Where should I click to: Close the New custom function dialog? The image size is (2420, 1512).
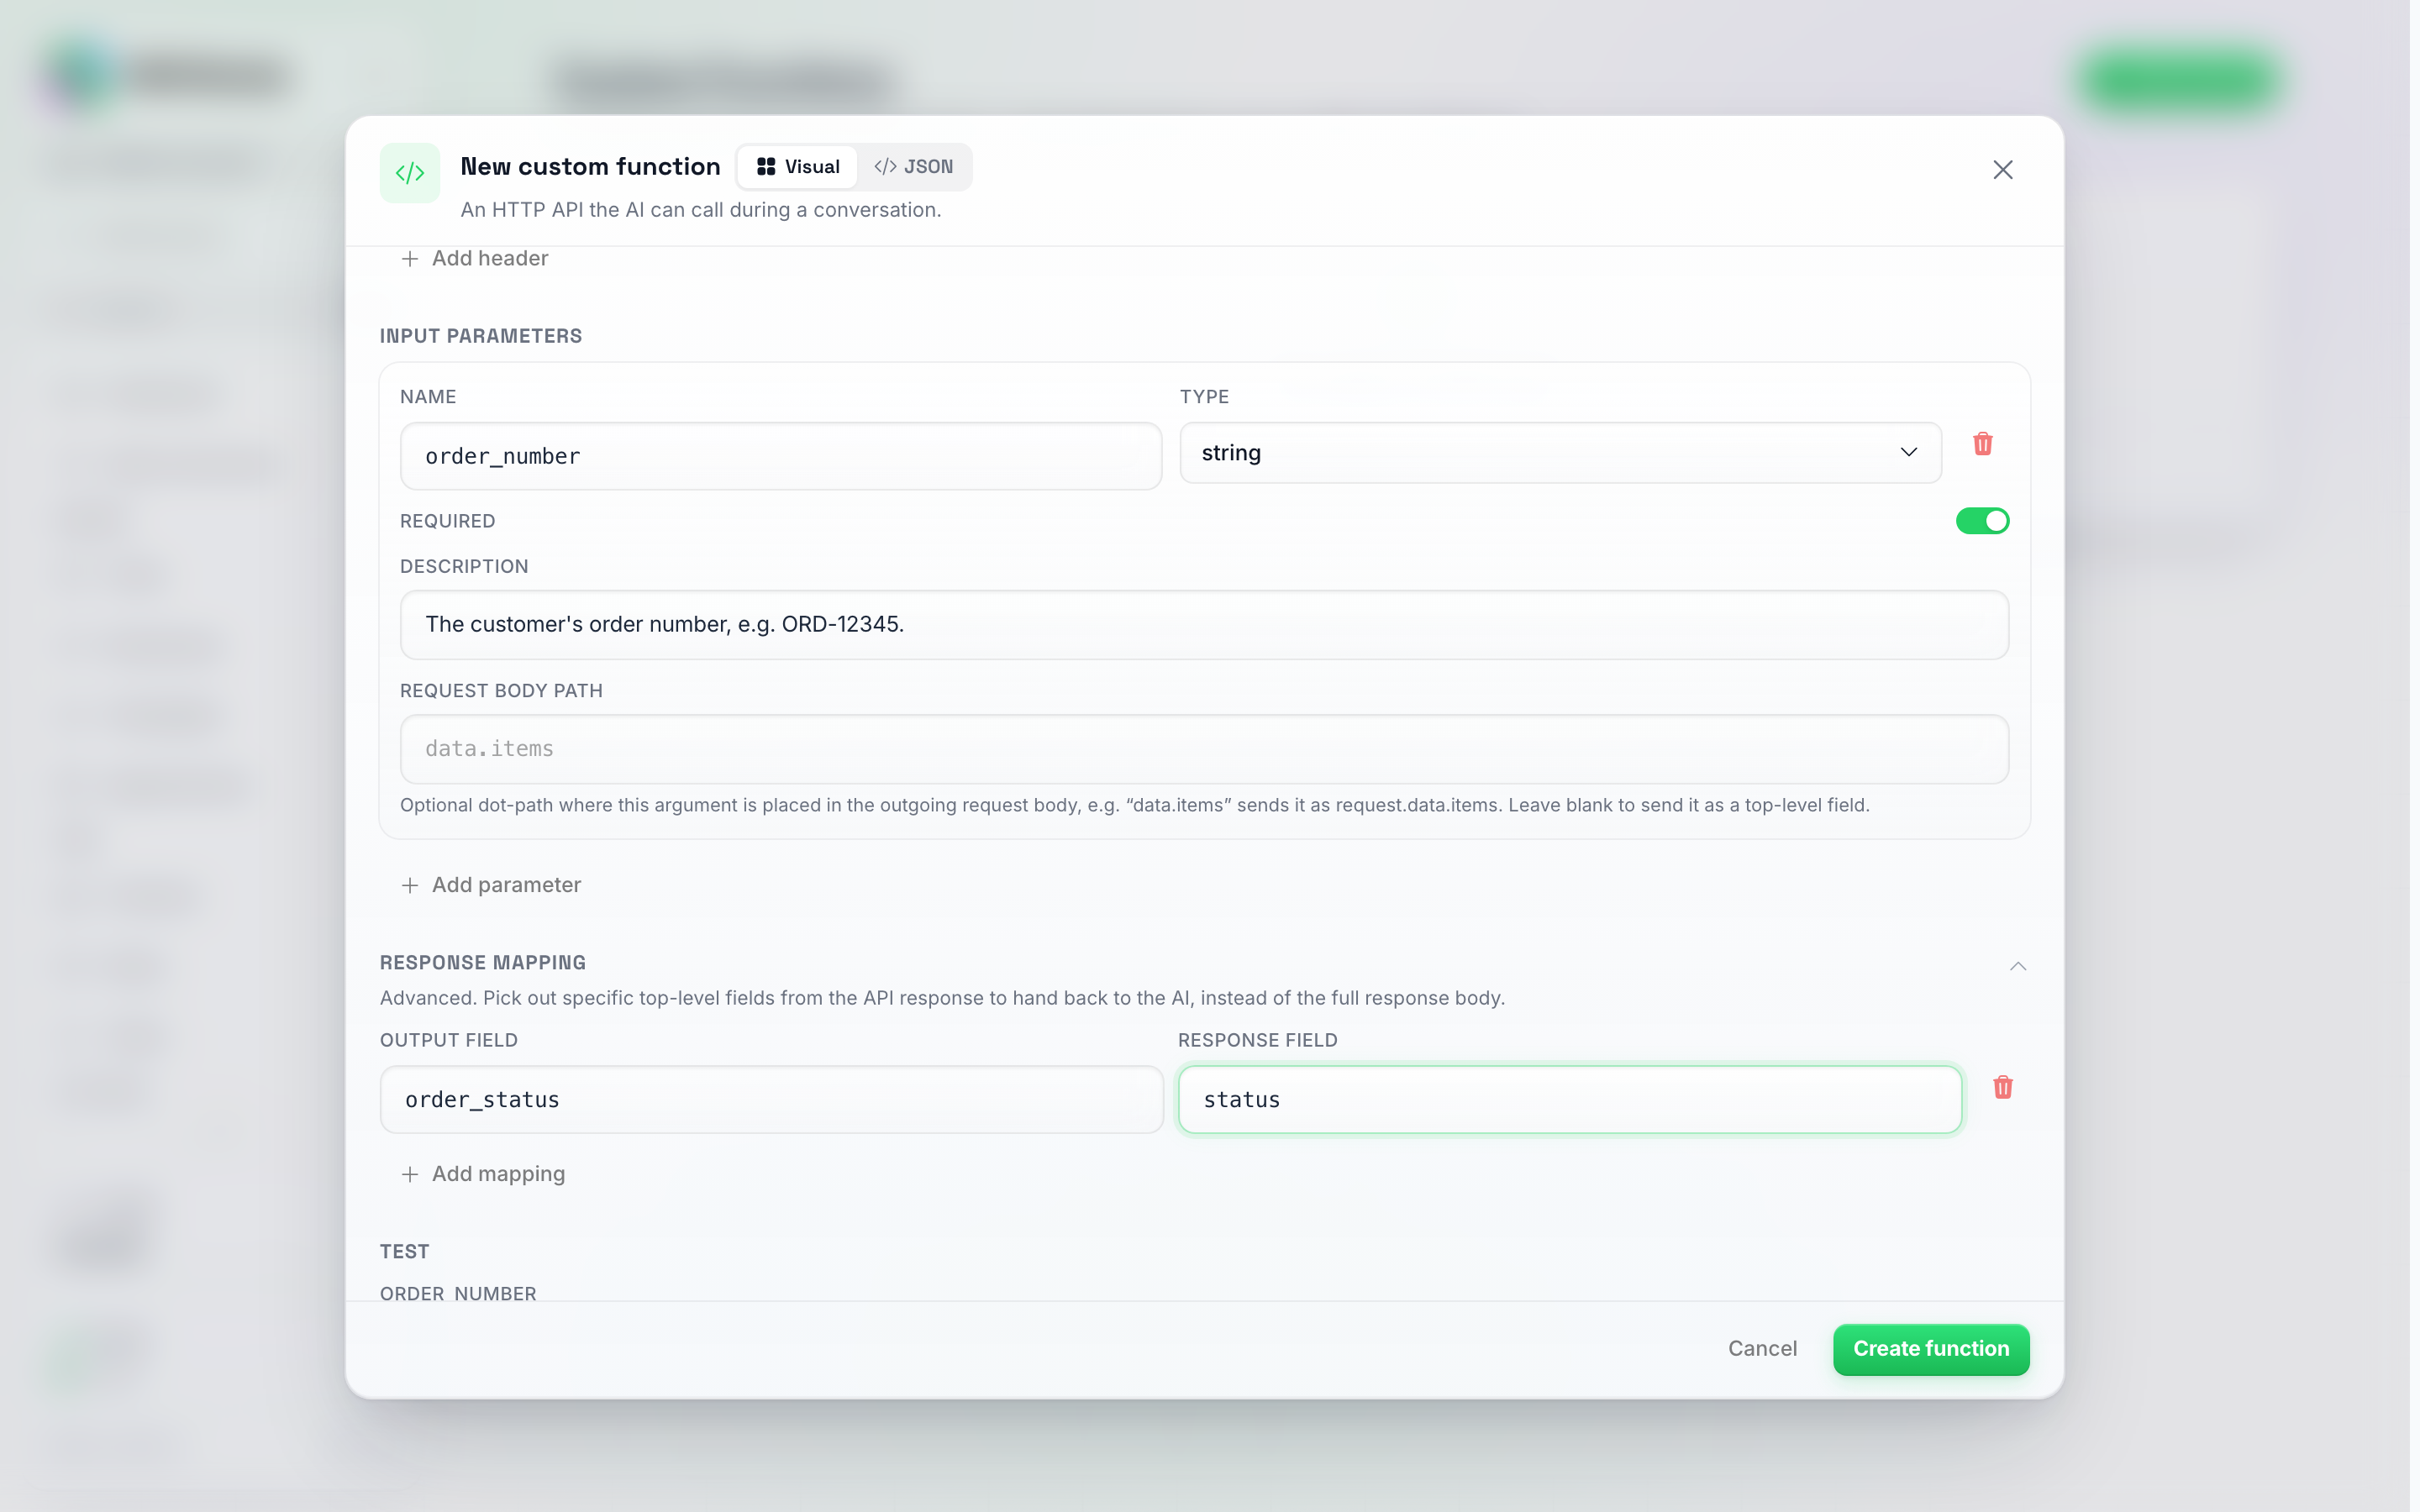pos(2002,170)
